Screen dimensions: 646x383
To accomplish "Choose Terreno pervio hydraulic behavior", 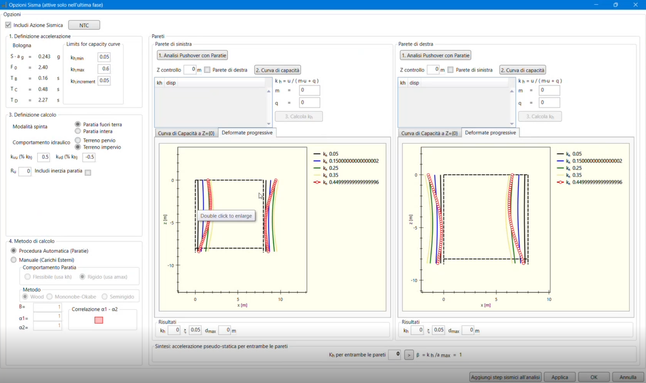I will click(x=78, y=140).
